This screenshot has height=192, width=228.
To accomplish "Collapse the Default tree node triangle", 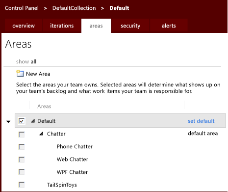I will tap(33, 121).
